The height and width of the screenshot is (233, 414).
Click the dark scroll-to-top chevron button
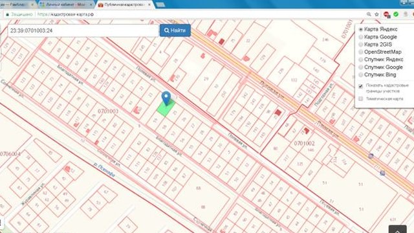coord(398,229)
